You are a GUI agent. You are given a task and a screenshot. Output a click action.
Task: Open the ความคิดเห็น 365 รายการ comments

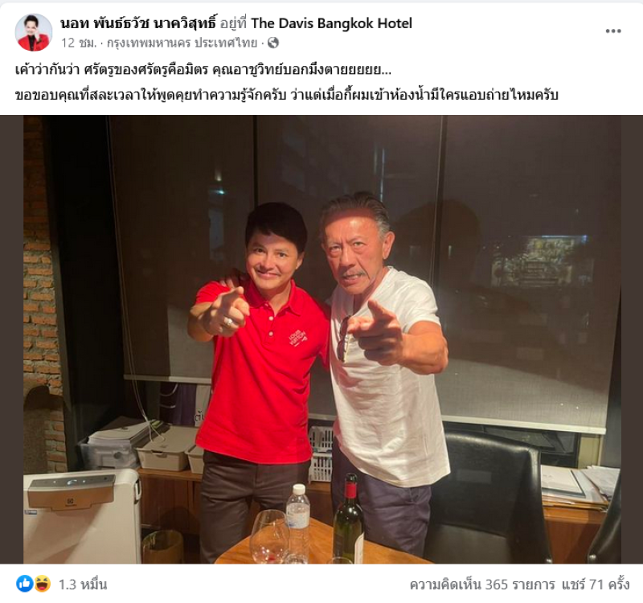point(482,585)
